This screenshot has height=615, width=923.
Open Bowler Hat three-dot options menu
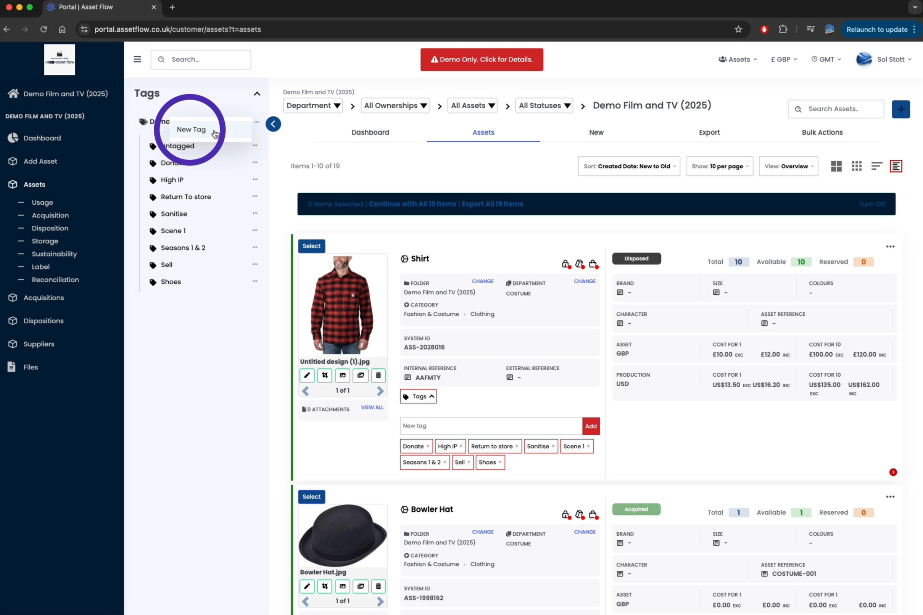point(890,497)
